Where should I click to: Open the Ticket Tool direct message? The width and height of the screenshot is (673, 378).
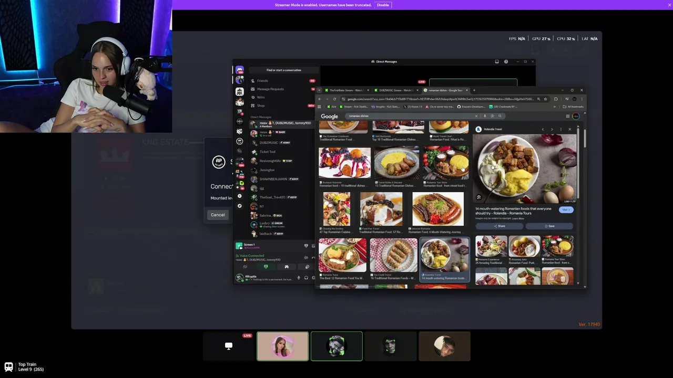[283, 152]
